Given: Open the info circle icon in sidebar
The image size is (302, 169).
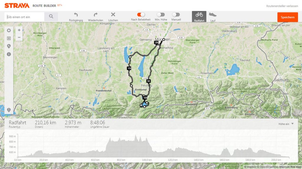Looking at the screenshot, I should pos(9,54).
